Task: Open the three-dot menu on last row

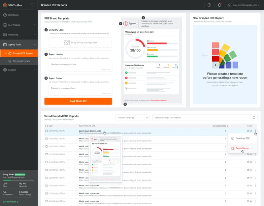Action: 255,201
